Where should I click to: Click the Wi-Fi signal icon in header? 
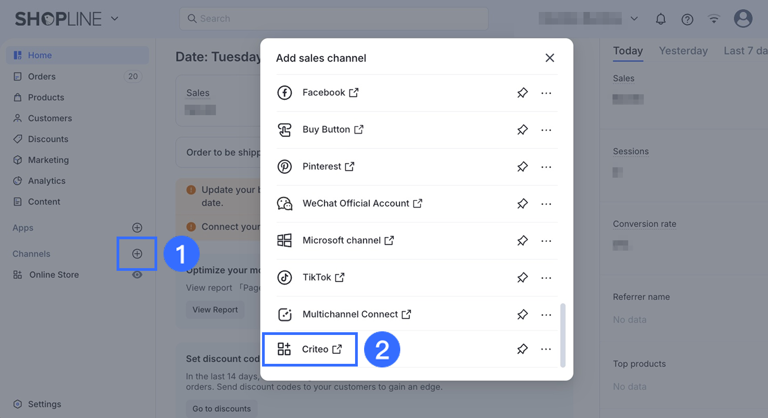click(x=714, y=19)
